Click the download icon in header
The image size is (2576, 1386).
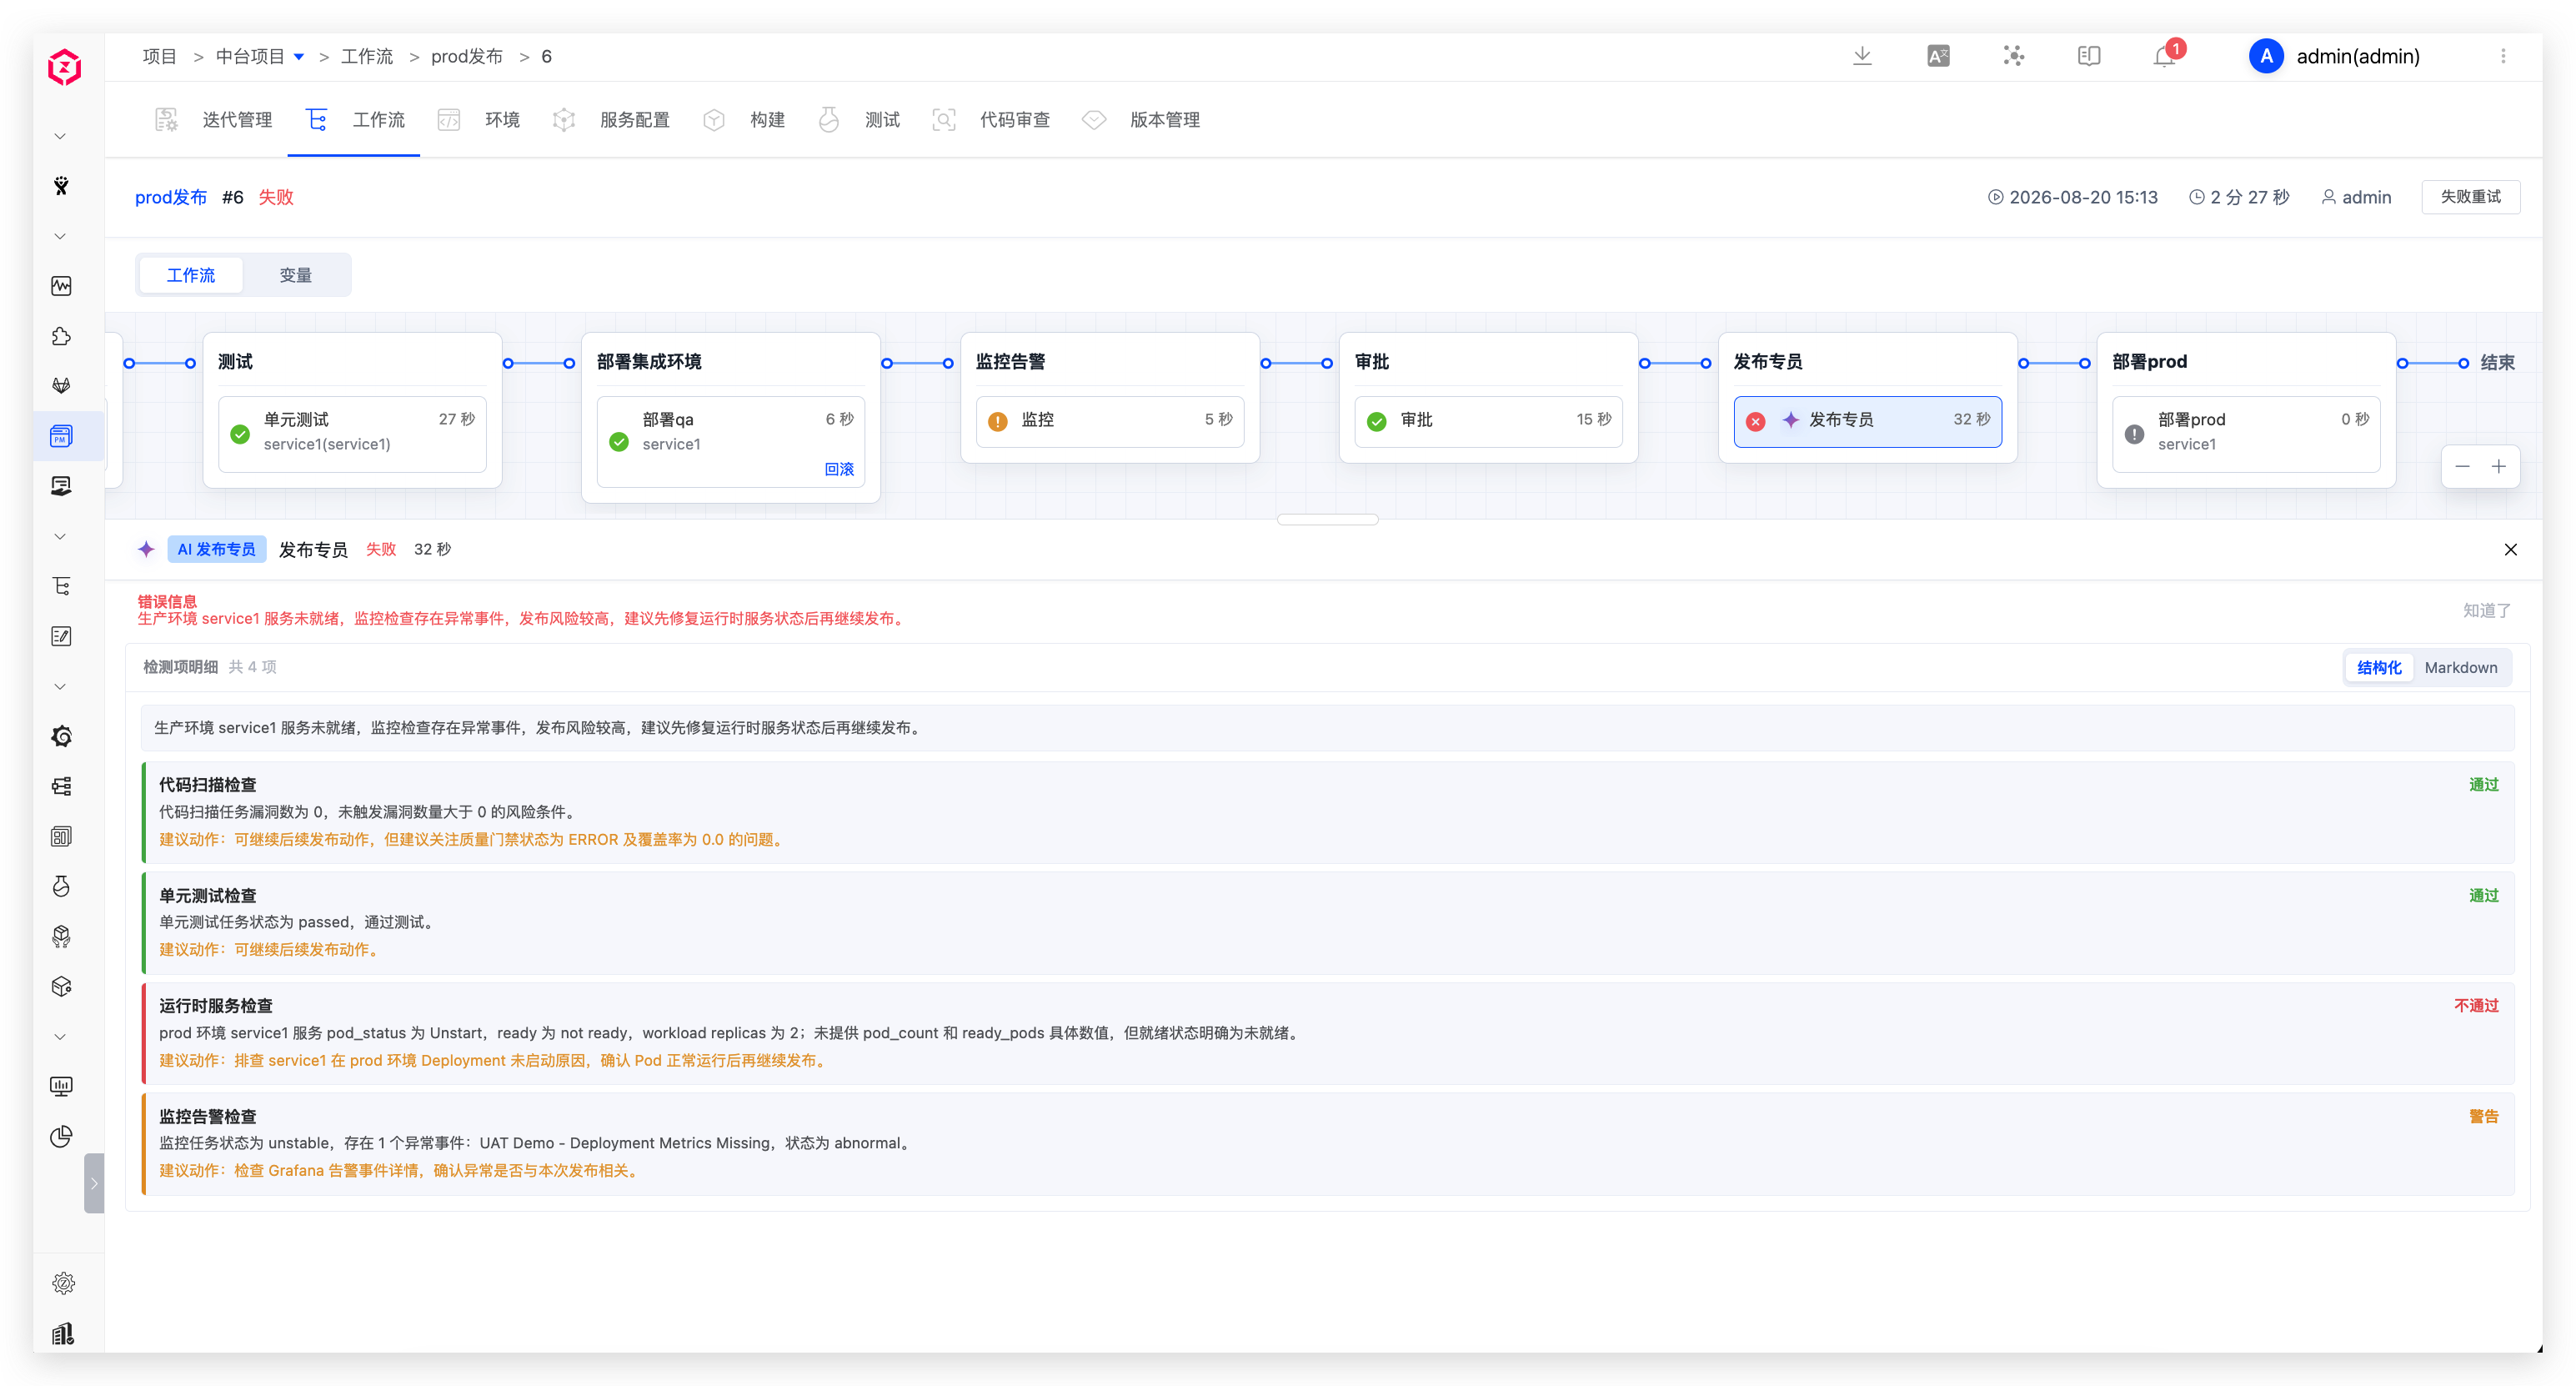(x=1862, y=56)
